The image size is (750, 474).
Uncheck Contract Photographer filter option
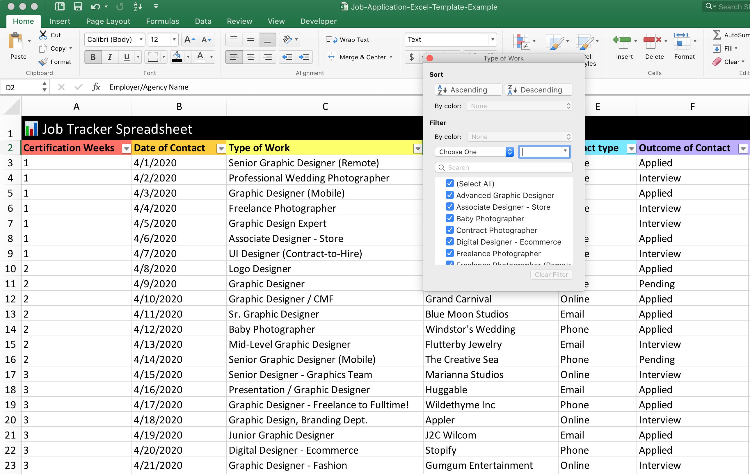(449, 230)
